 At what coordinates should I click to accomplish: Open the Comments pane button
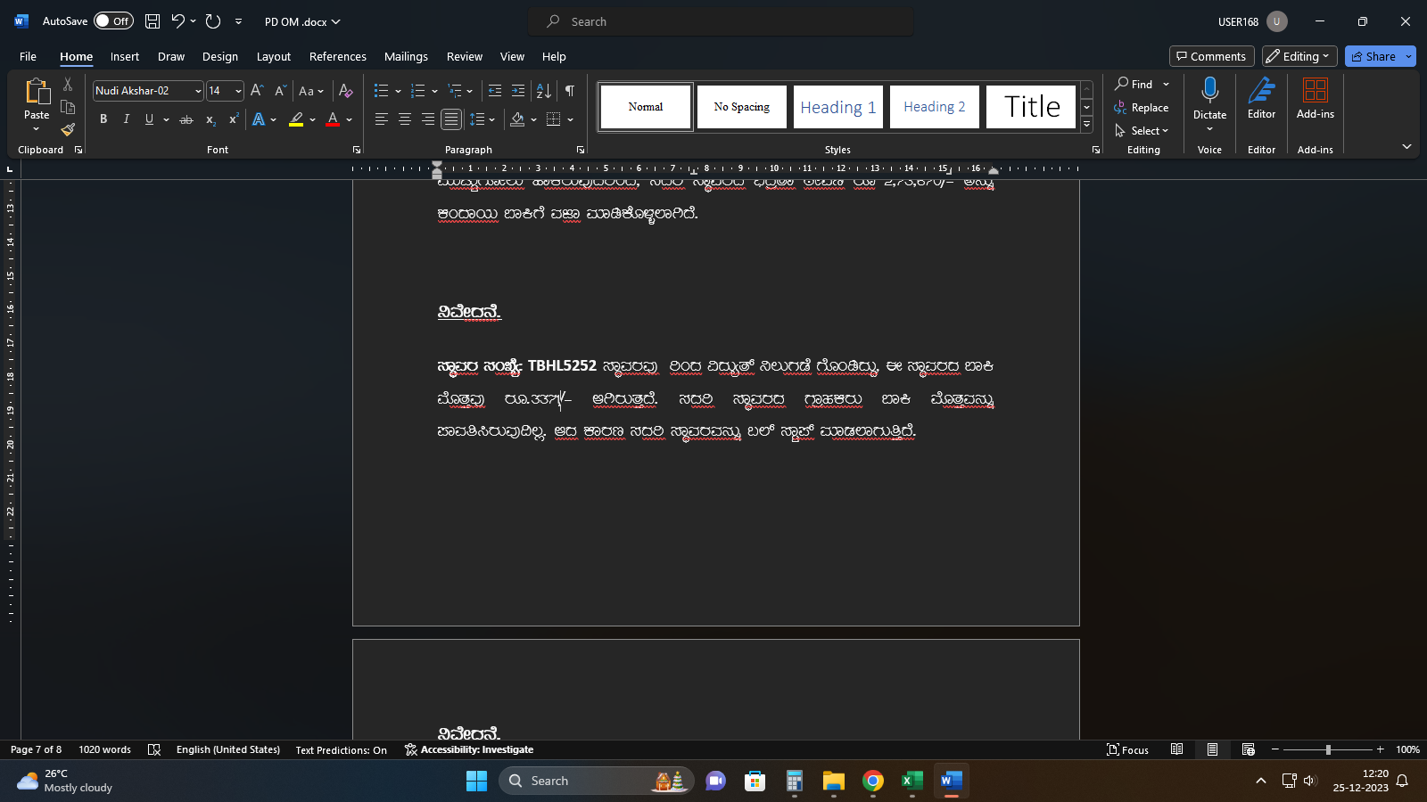[x=1211, y=56]
